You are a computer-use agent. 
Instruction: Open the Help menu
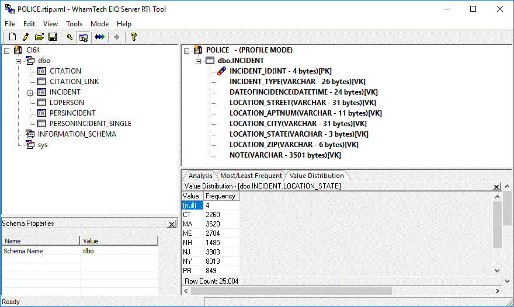pos(124,24)
